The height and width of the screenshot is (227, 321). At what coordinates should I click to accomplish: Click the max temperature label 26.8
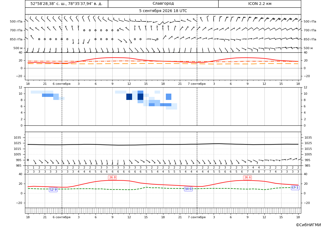tap(112, 178)
